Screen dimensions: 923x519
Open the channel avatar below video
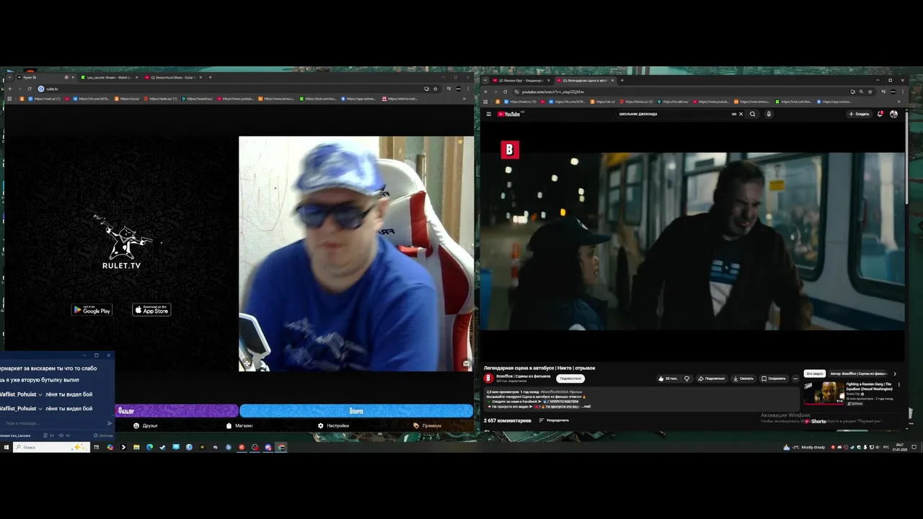point(488,378)
